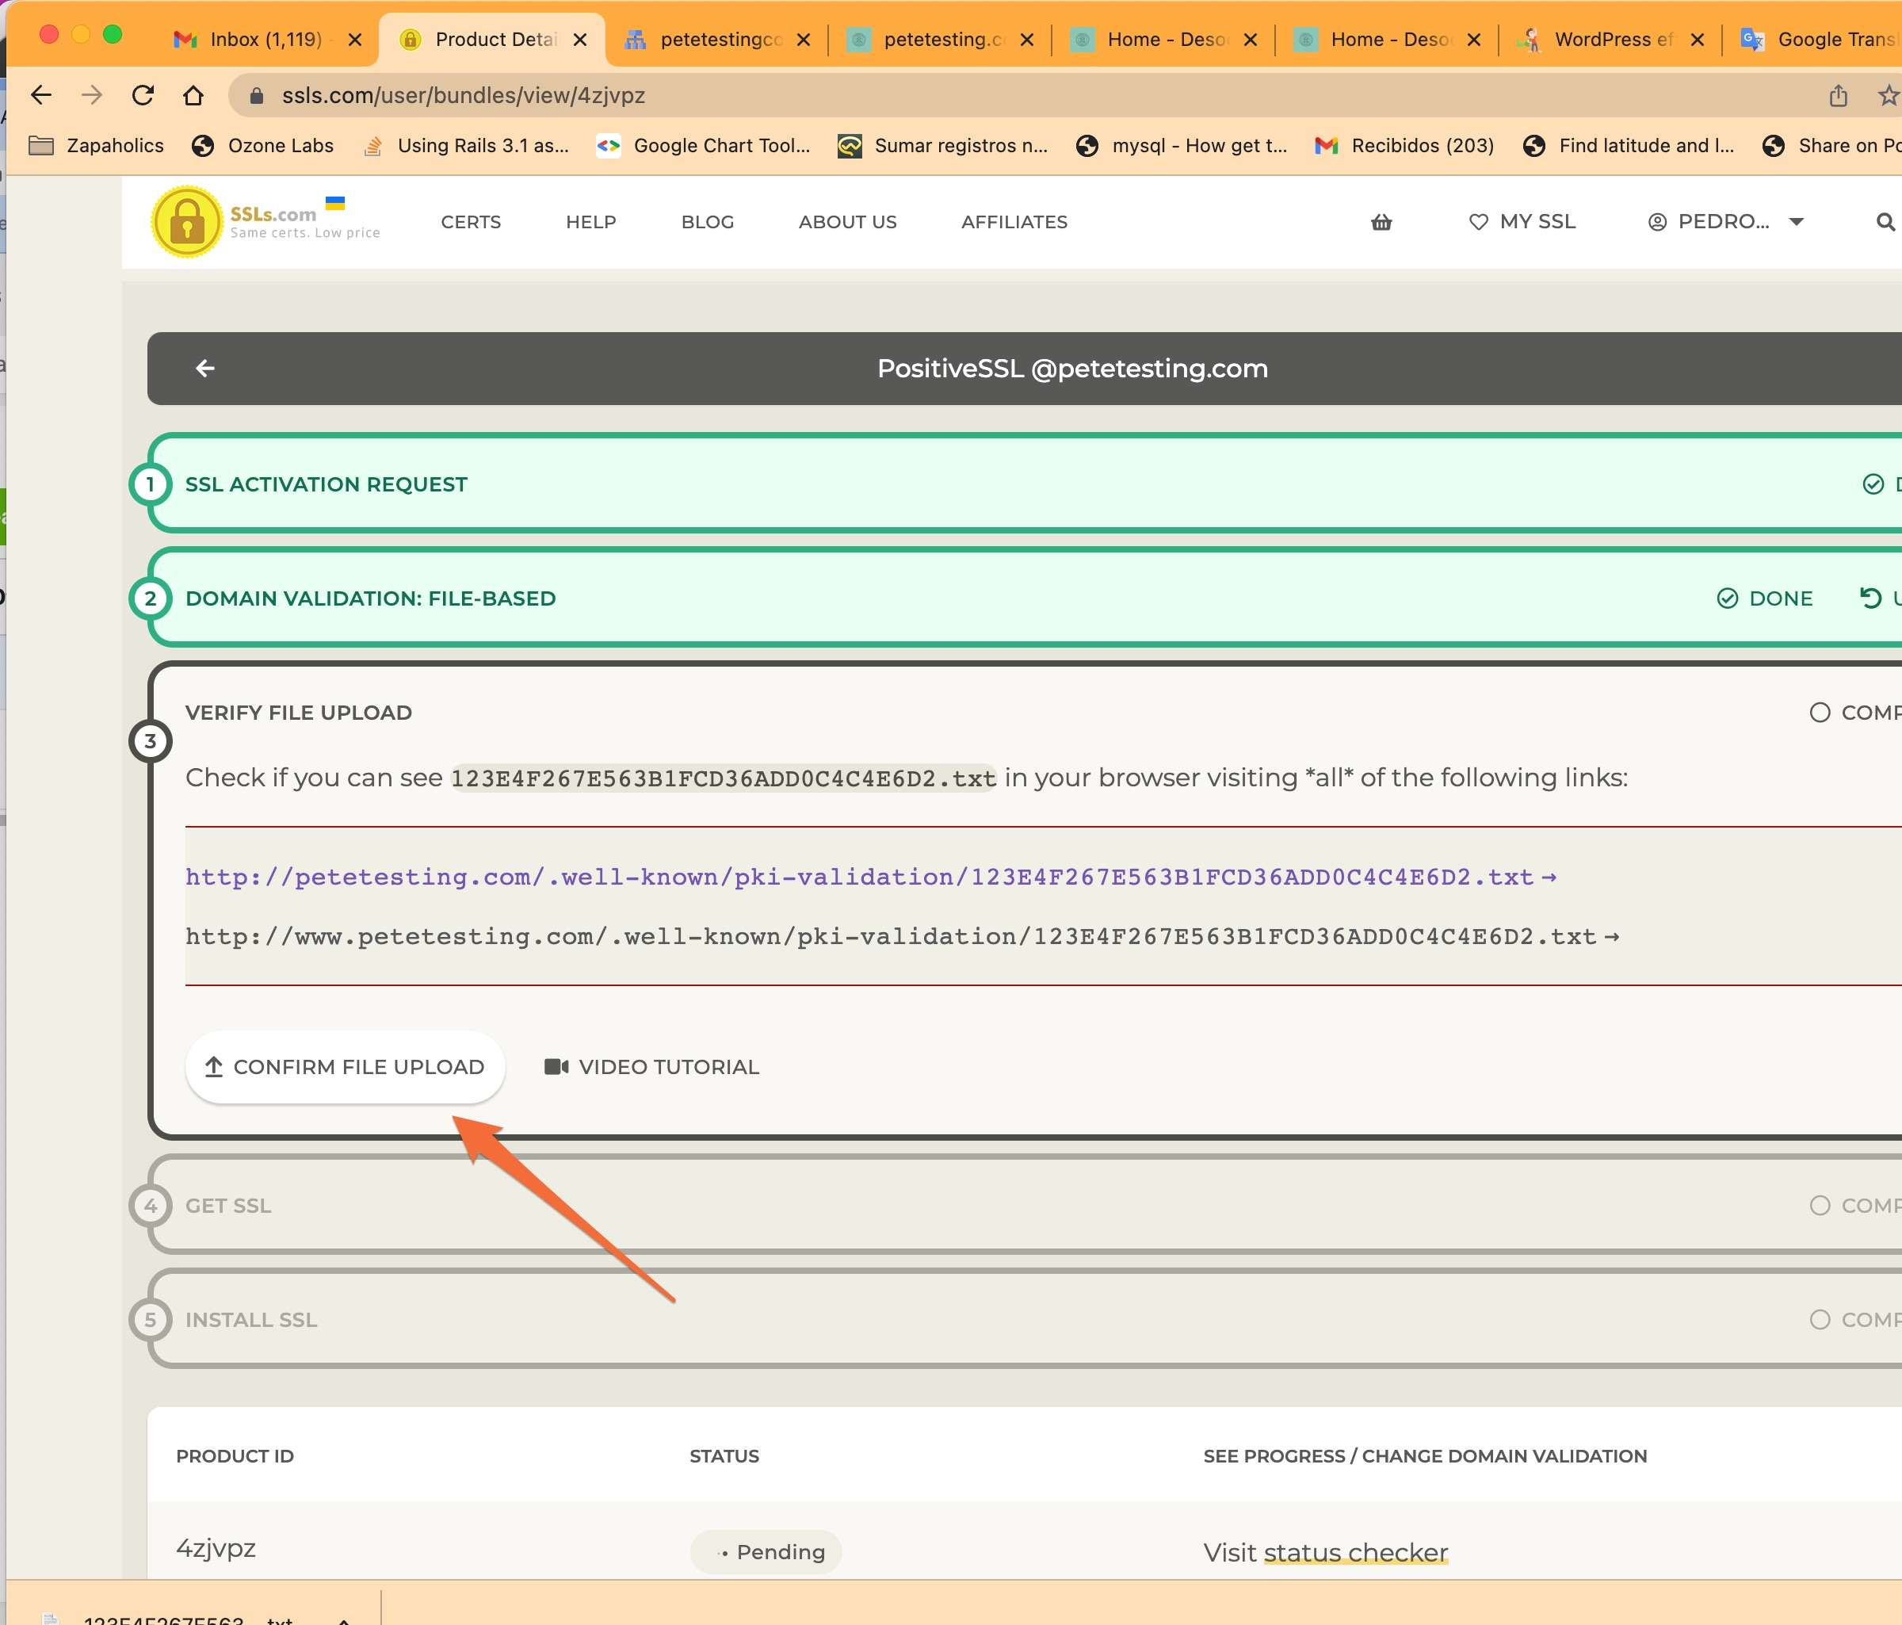Go to browser home icon

(193, 95)
